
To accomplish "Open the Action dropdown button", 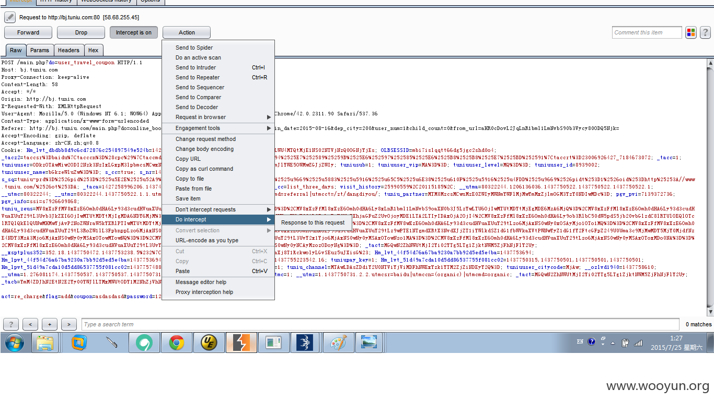I will pyautogui.click(x=187, y=32).
